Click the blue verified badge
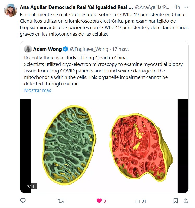The image size is (195, 208). tap(66, 49)
